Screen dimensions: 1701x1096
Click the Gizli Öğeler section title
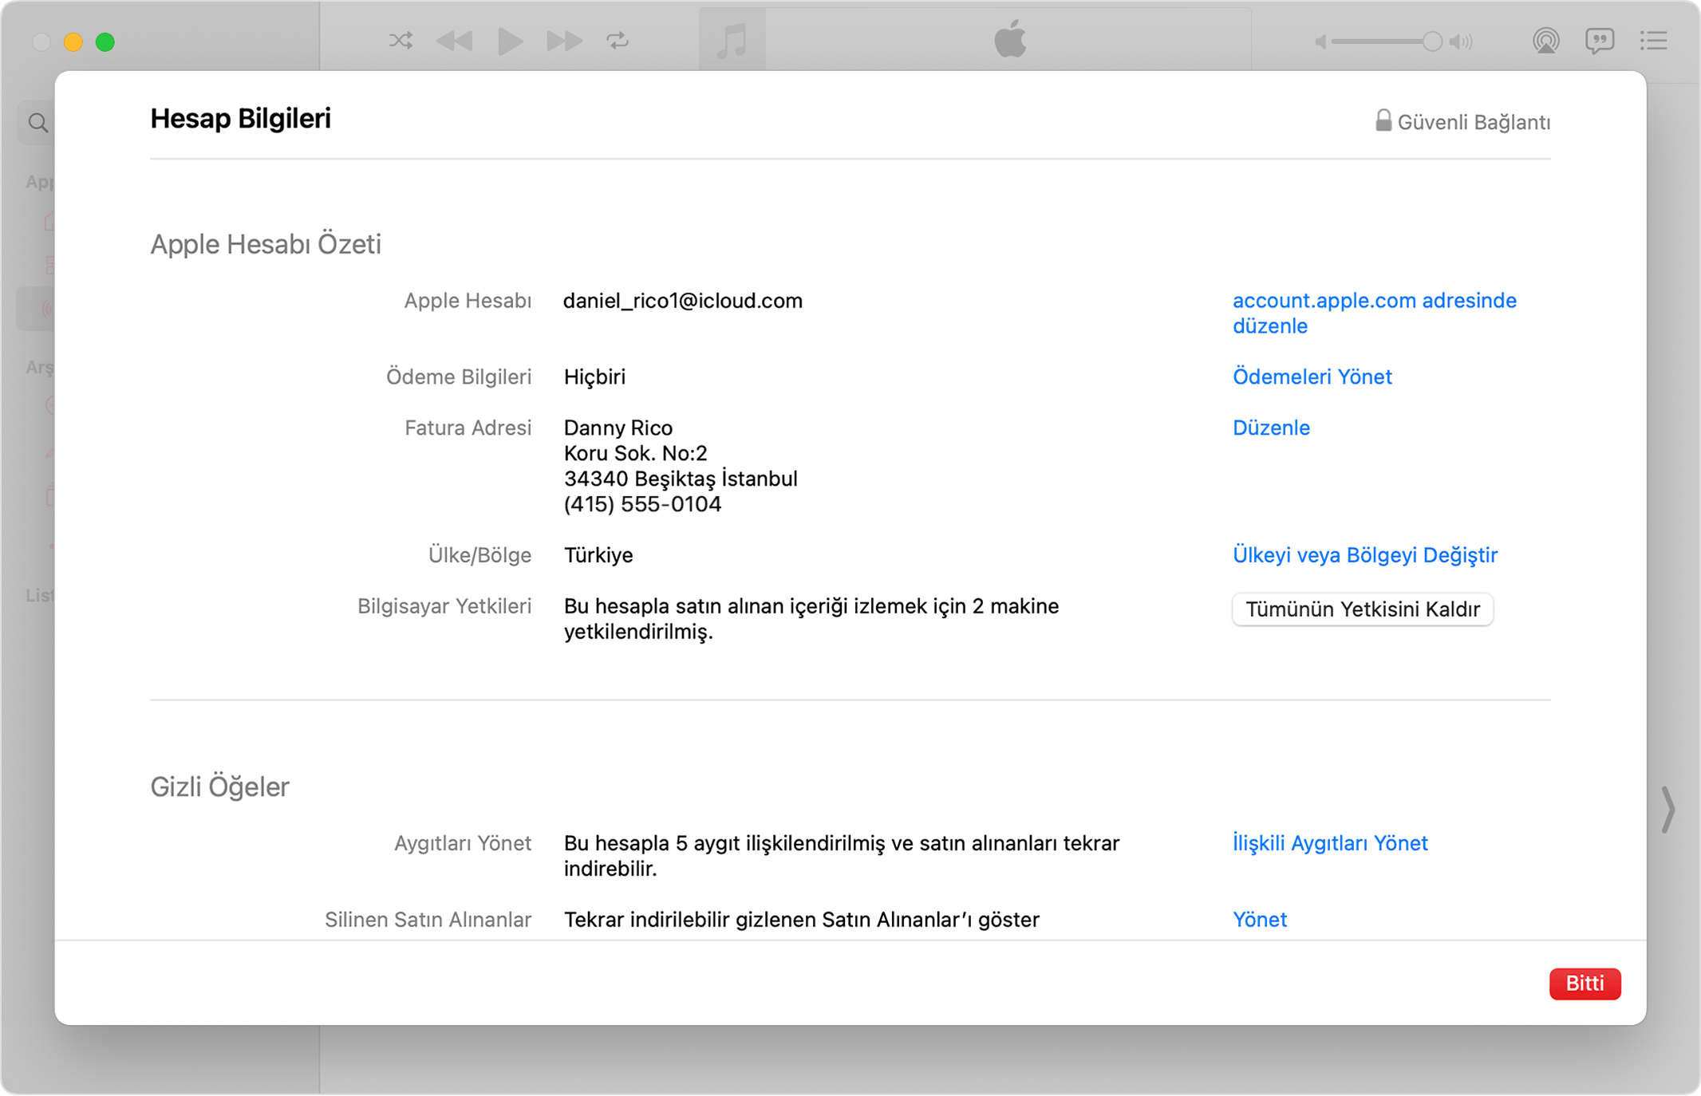point(219,787)
